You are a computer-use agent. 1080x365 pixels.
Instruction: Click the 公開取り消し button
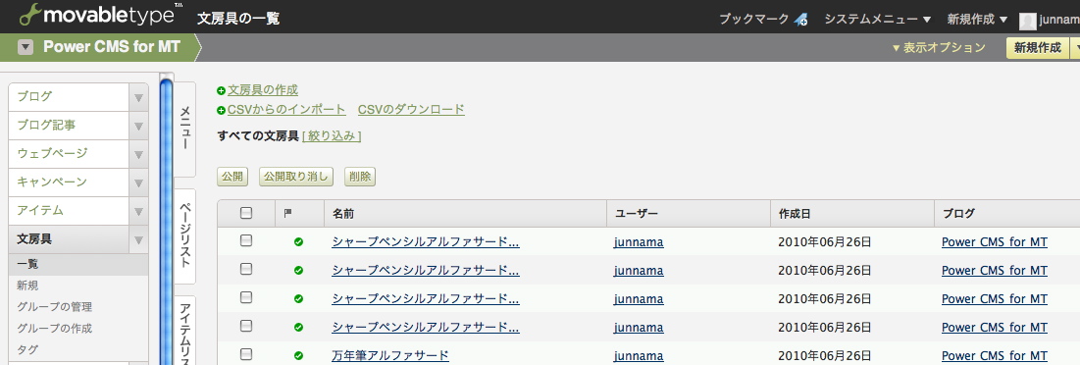click(296, 177)
